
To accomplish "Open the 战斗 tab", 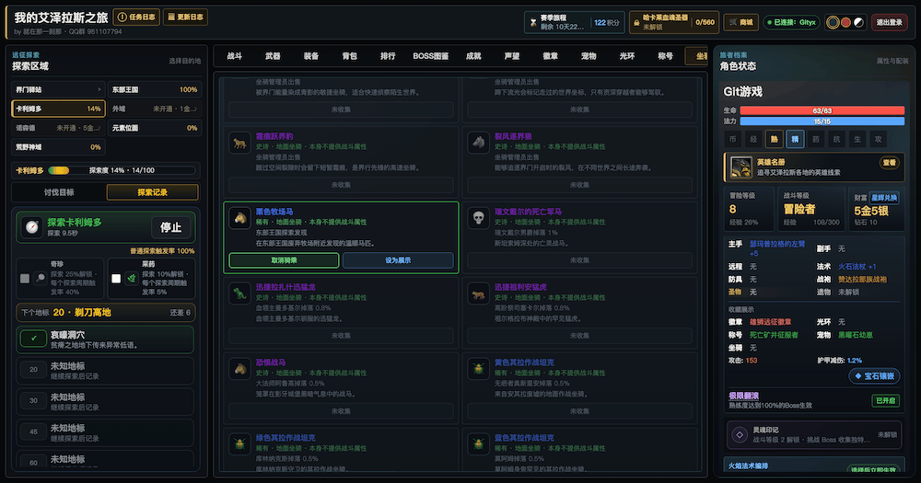I will click(234, 56).
